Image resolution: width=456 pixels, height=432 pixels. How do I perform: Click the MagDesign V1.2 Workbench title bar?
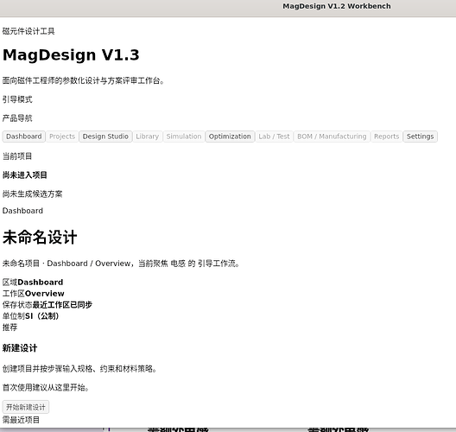337,6
